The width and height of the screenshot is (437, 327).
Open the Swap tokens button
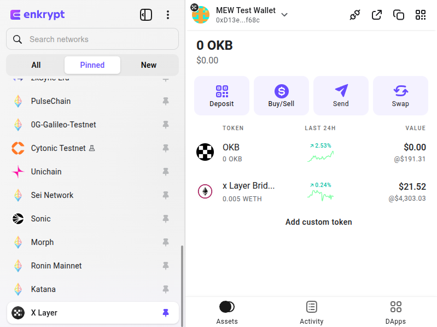(400, 96)
